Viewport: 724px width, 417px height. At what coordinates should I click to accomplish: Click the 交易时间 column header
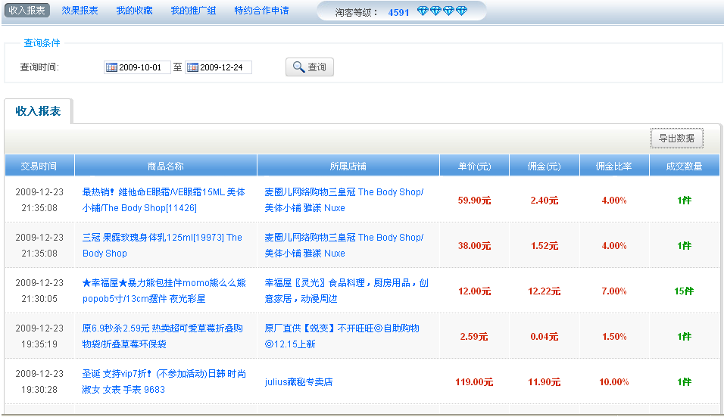39,166
